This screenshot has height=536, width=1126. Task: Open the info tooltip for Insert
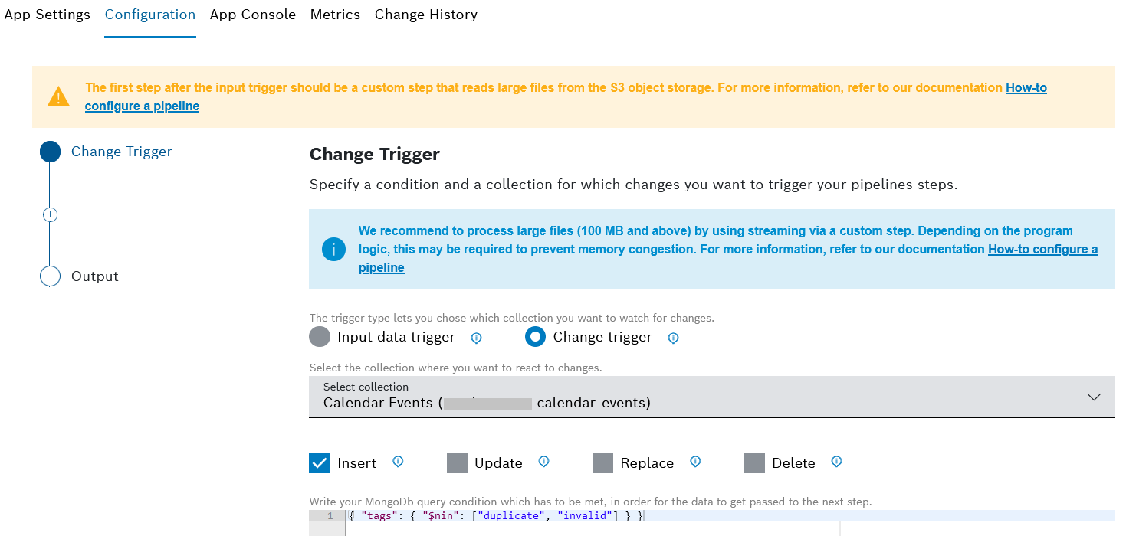398,462
